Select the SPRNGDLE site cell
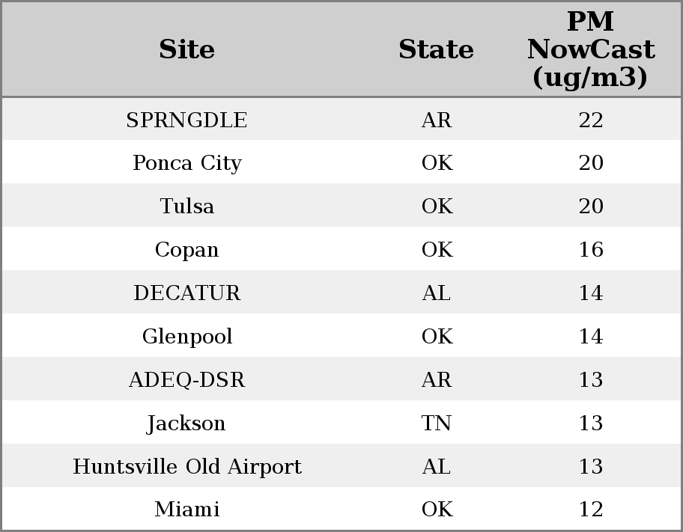Image resolution: width=683 pixels, height=532 pixels. tap(186, 120)
